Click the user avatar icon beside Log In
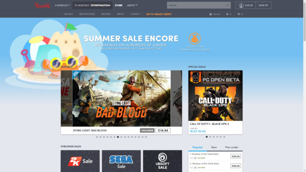306x172 pixels. point(241,6)
